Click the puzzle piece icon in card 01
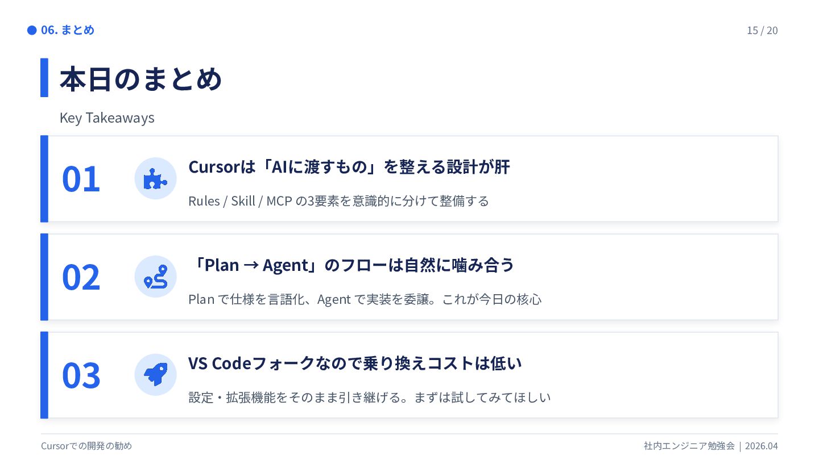 tap(155, 179)
